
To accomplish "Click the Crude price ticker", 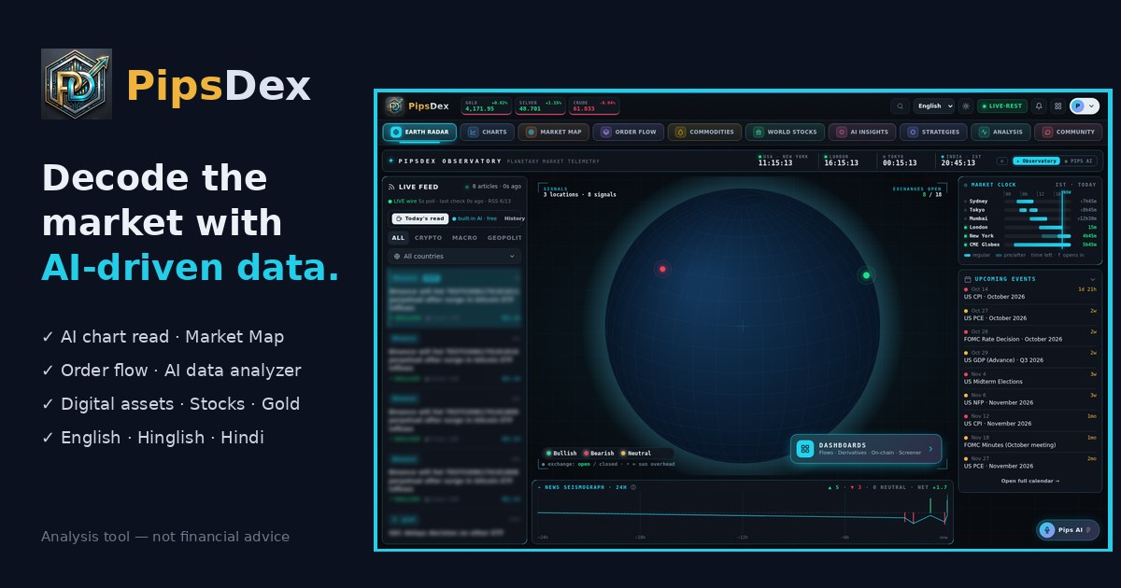I will [595, 106].
